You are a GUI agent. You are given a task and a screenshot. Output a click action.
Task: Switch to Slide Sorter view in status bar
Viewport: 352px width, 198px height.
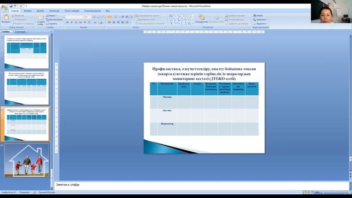(x=309, y=193)
